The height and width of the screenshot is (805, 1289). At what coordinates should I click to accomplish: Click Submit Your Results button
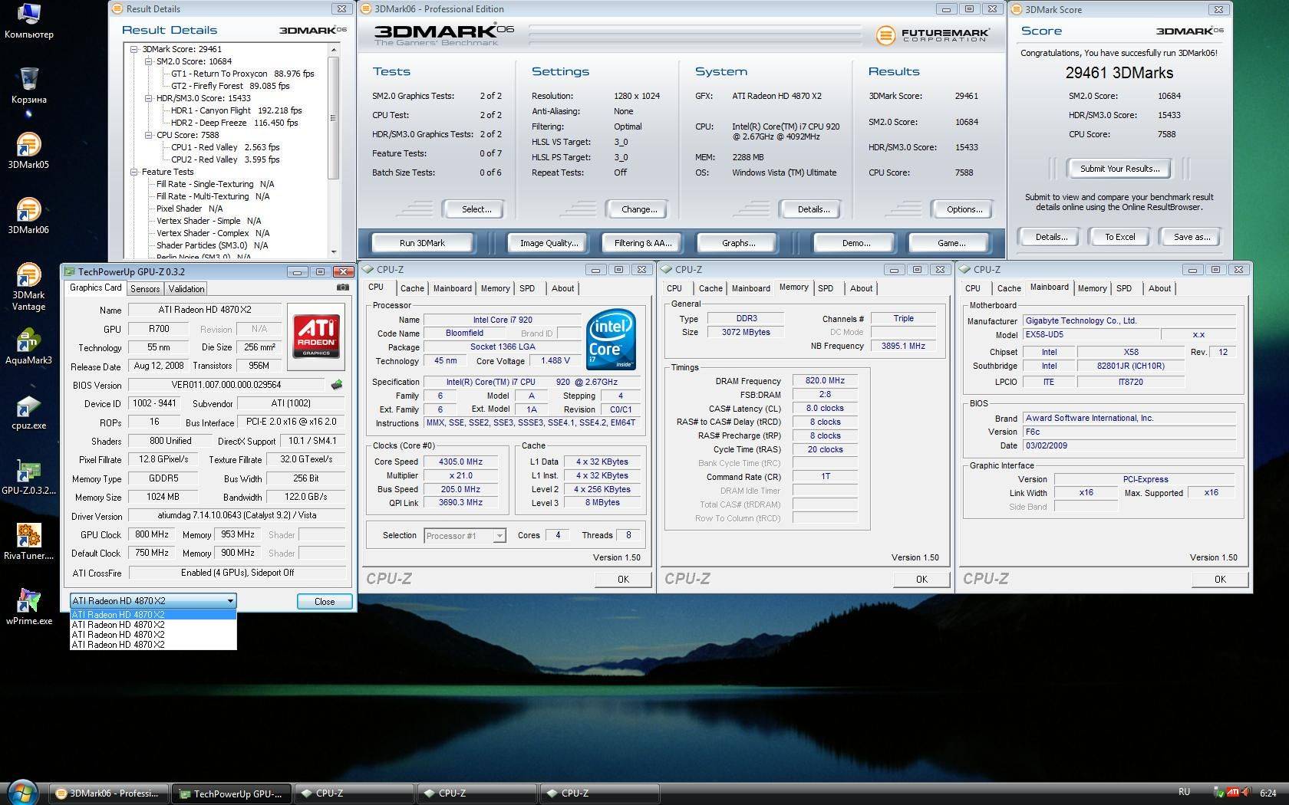1119,169
